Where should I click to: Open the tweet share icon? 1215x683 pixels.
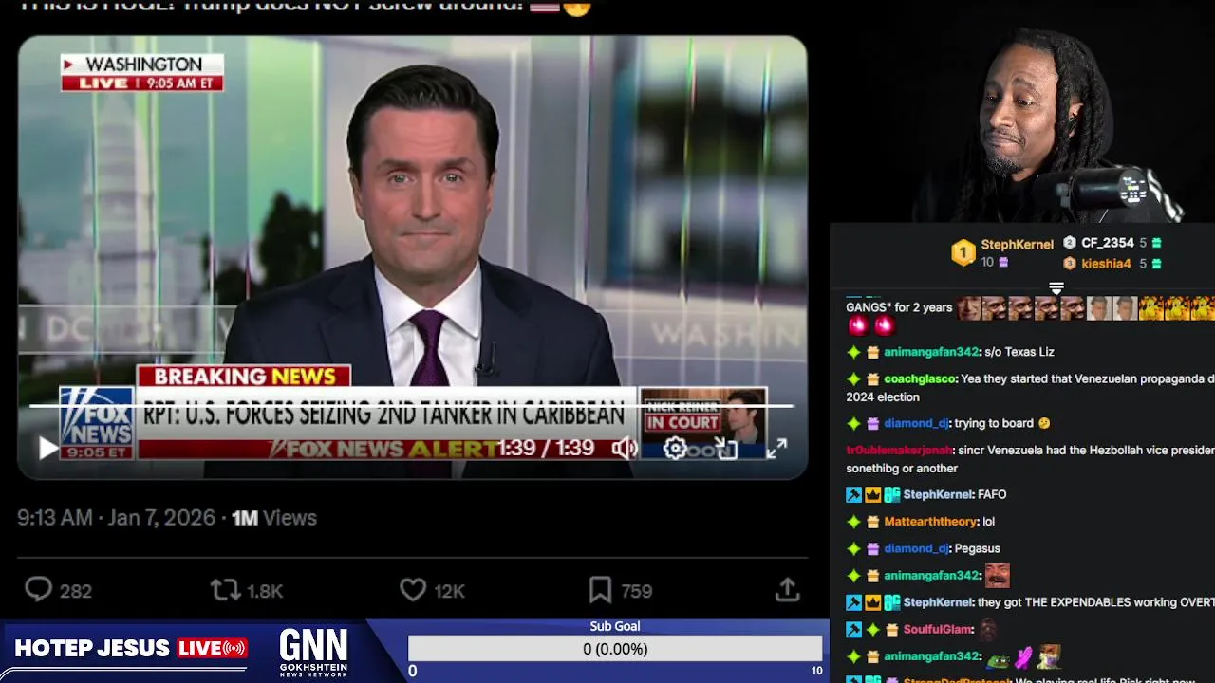click(787, 590)
